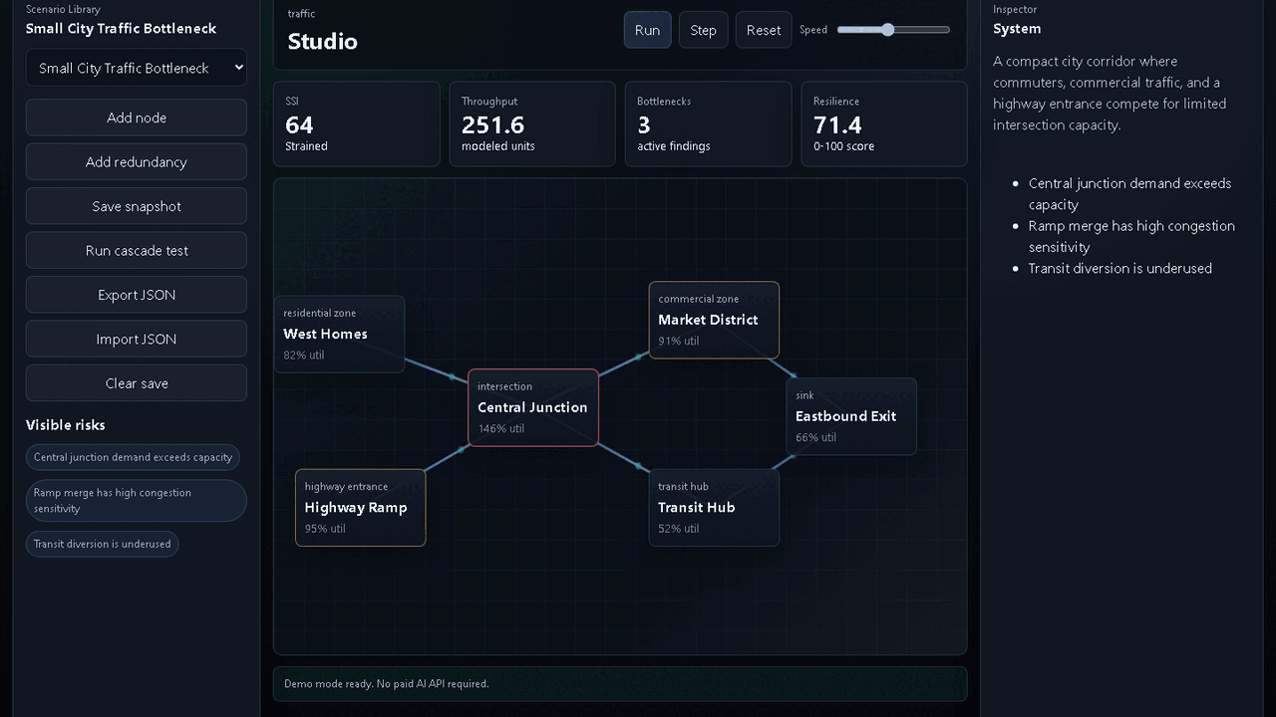This screenshot has height=717, width=1276.
Task: Select the Transit Hub node
Action: [714, 507]
